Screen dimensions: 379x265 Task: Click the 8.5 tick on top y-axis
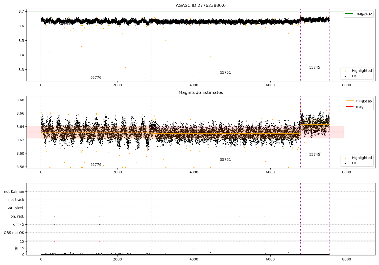[21, 41]
